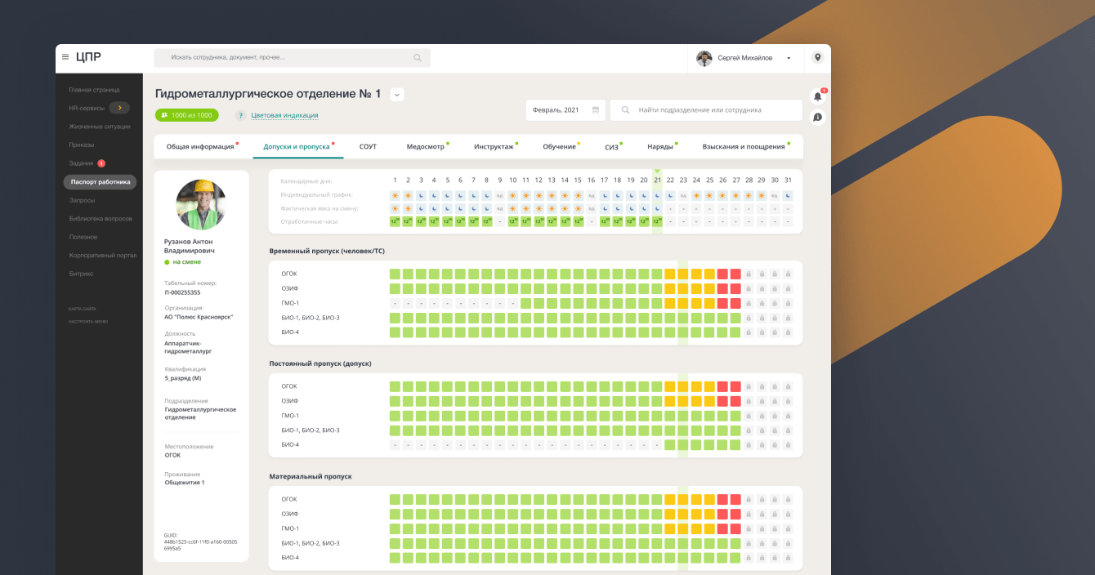Viewport: 1095px width, 575px height.
Task: Open the hamburger menu beside ЦПР logo
Action: [x=65, y=57]
